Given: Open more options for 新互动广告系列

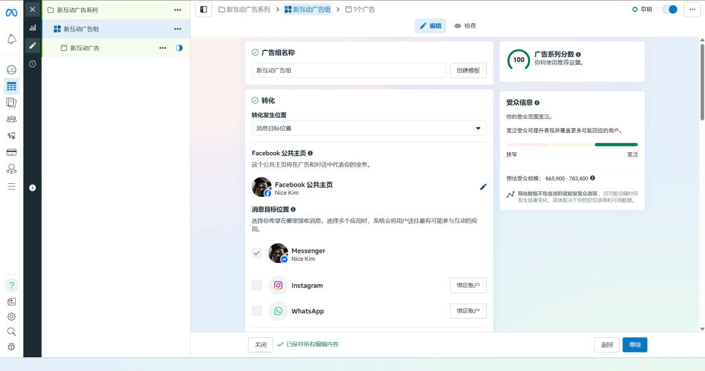Looking at the screenshot, I should click(x=178, y=10).
